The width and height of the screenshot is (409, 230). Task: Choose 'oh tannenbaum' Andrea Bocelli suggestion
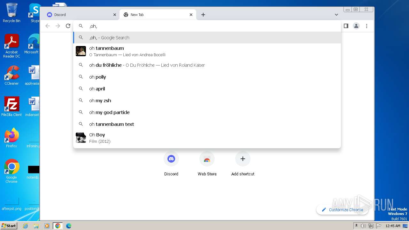207,51
